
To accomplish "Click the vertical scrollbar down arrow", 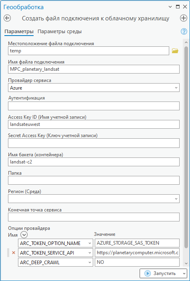I will pyautogui.click(x=186, y=263).
